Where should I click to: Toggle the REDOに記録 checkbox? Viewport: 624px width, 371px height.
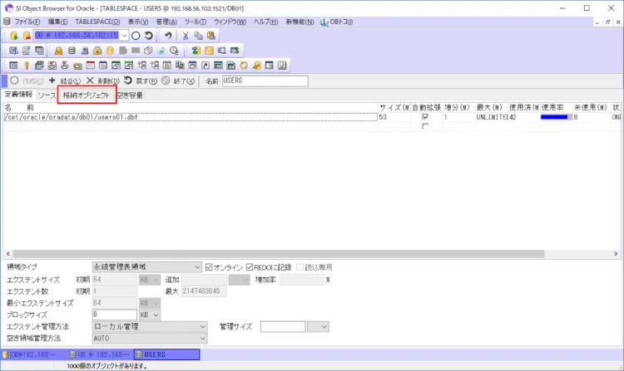[x=250, y=267]
